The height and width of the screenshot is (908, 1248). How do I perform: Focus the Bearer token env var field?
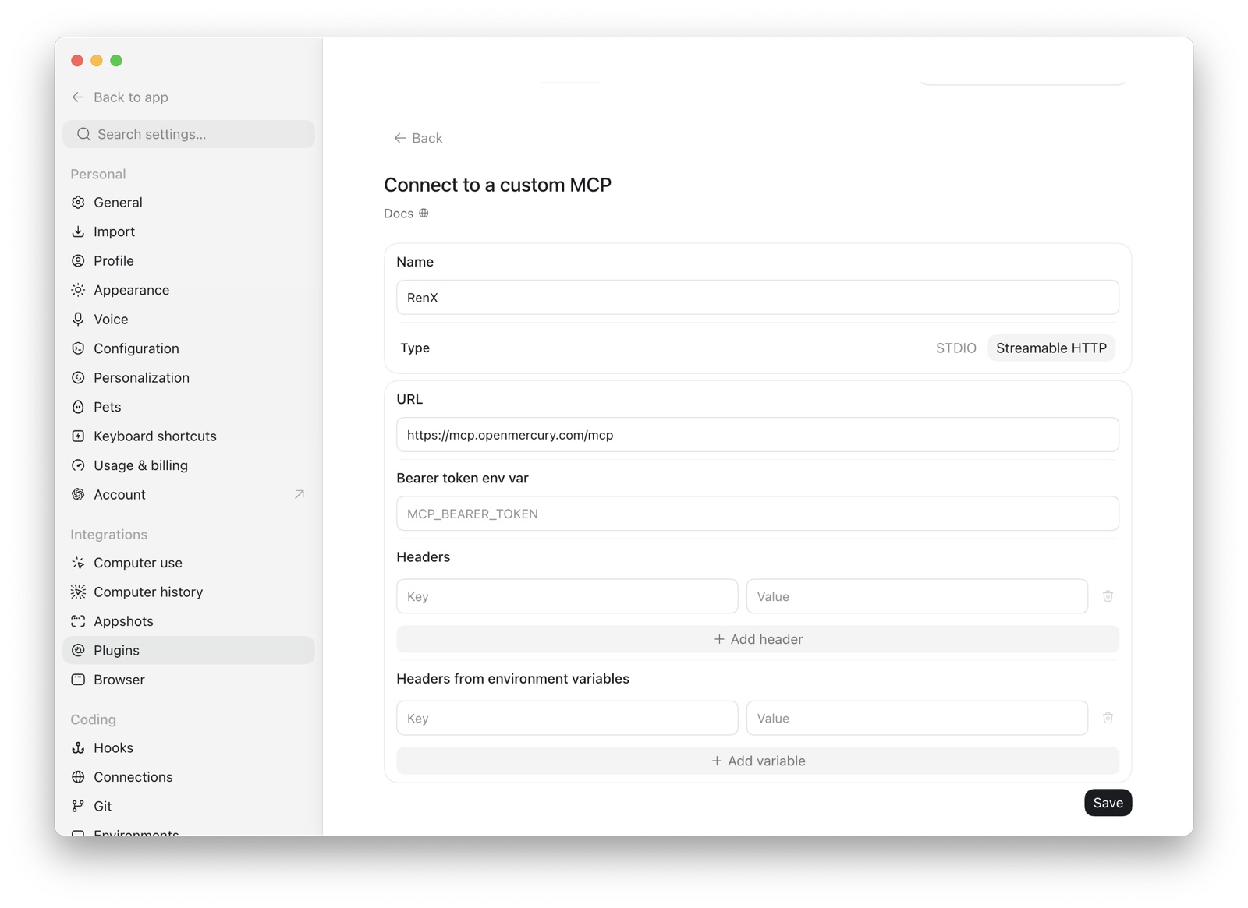point(757,514)
